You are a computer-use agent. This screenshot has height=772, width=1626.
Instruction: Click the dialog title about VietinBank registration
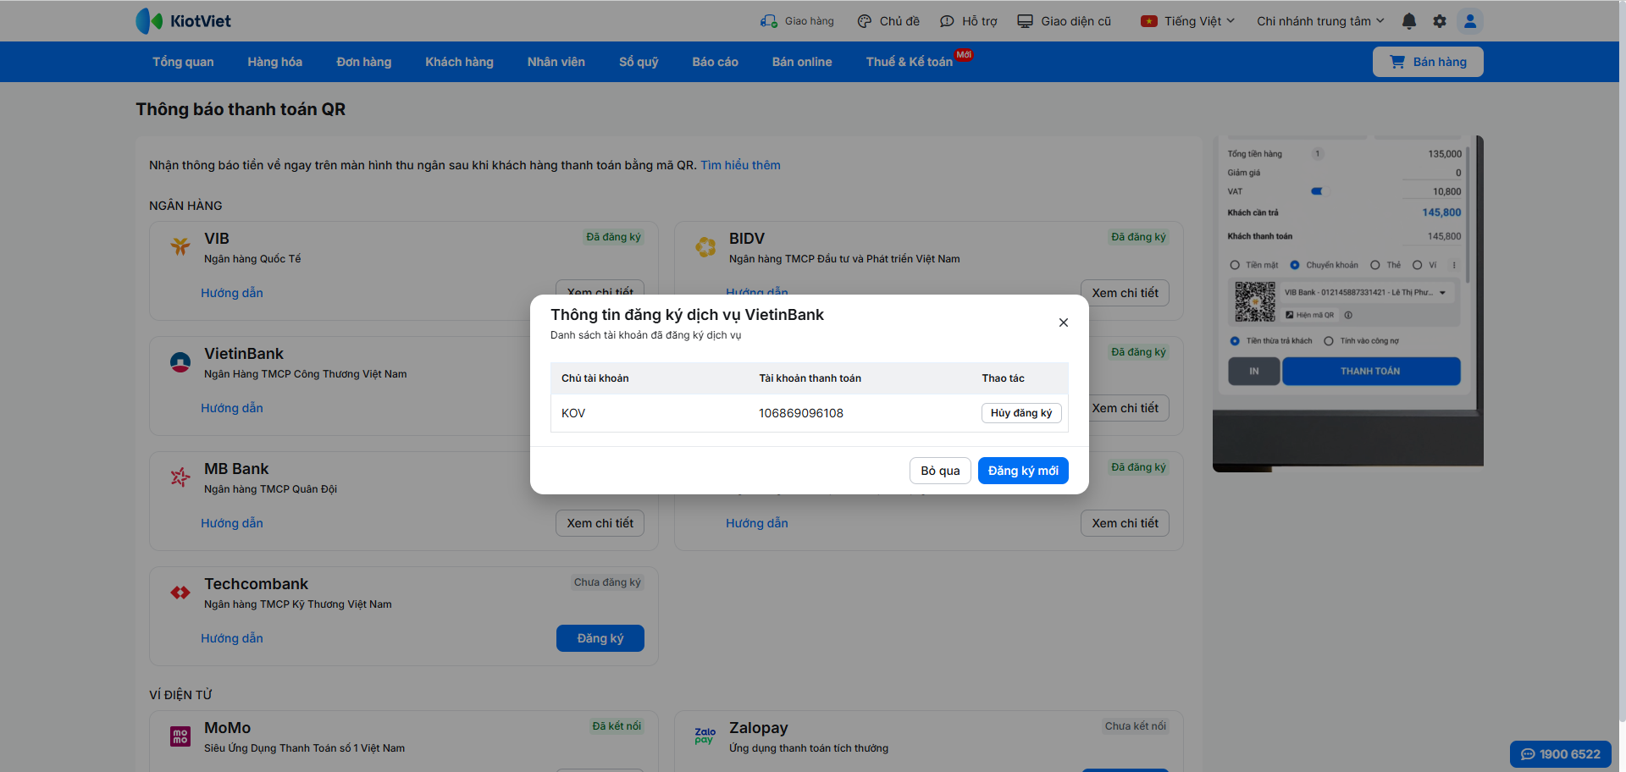point(687,315)
